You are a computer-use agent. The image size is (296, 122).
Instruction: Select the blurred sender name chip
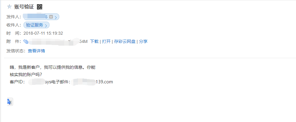[41, 17]
